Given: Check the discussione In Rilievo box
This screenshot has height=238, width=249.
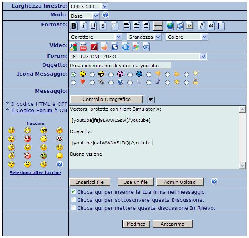Looking at the screenshot, I should coord(73,207).
